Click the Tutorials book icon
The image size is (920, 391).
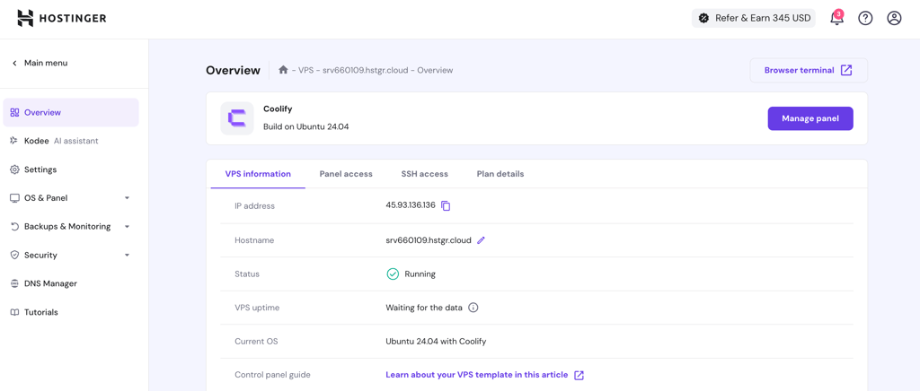pyautogui.click(x=14, y=313)
